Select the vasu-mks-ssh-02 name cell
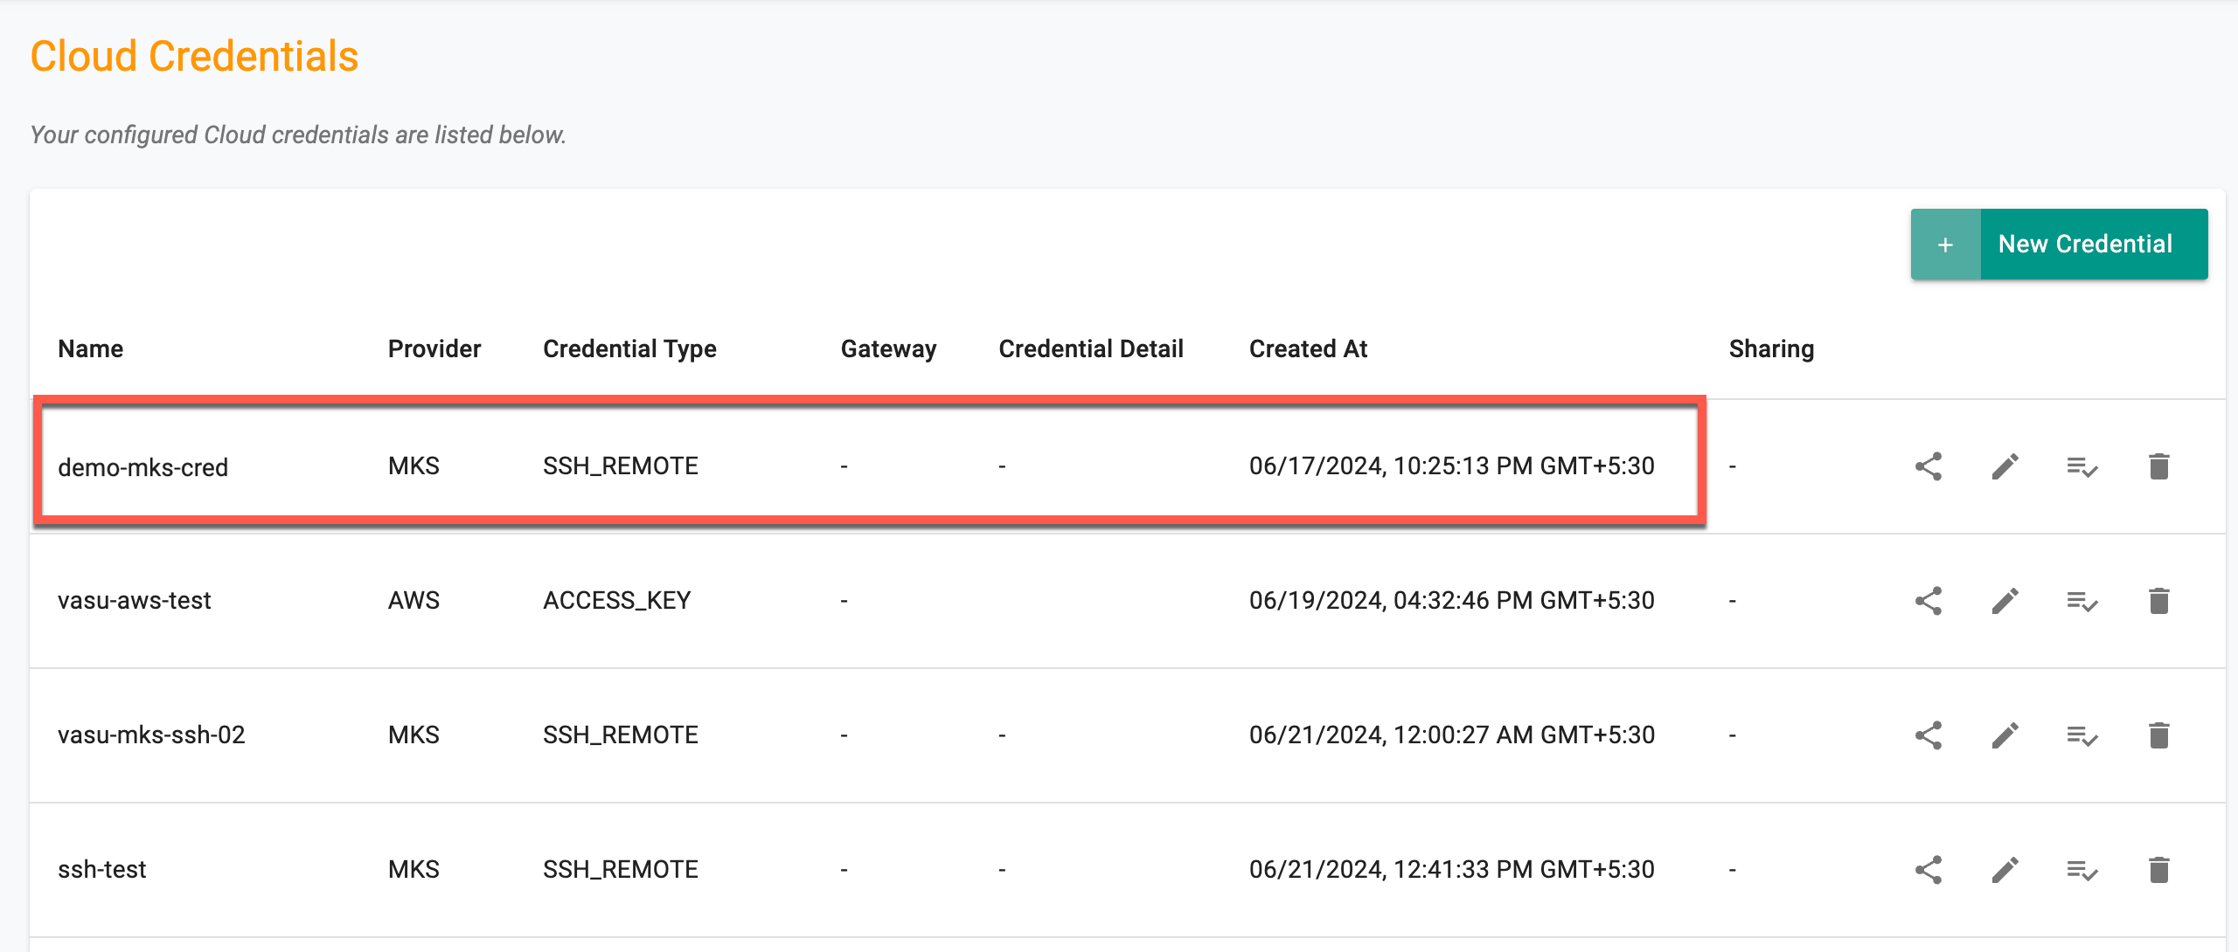Image resolution: width=2238 pixels, height=952 pixels. point(151,735)
